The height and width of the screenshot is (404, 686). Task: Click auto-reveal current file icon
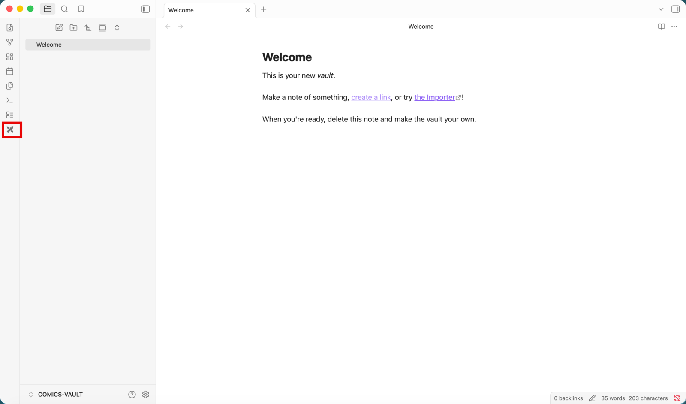pyautogui.click(x=102, y=28)
